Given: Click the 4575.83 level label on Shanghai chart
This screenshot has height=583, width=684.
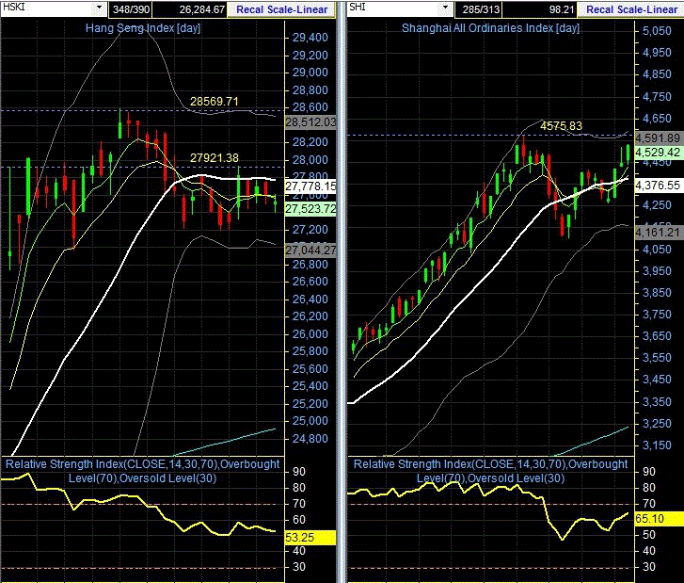Looking at the screenshot, I should click(x=561, y=126).
